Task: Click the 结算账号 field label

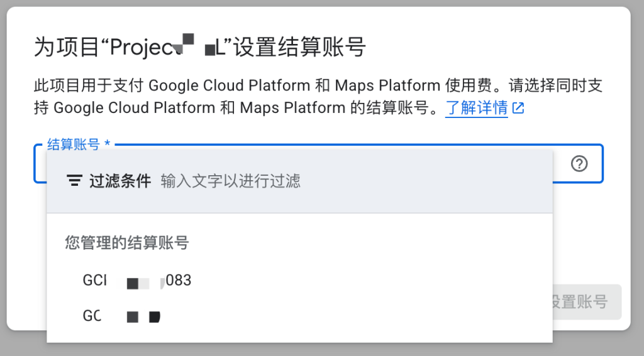Action: 73,145
